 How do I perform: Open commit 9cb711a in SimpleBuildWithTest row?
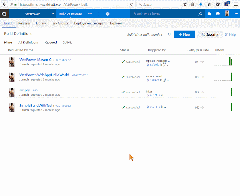click(x=155, y=107)
